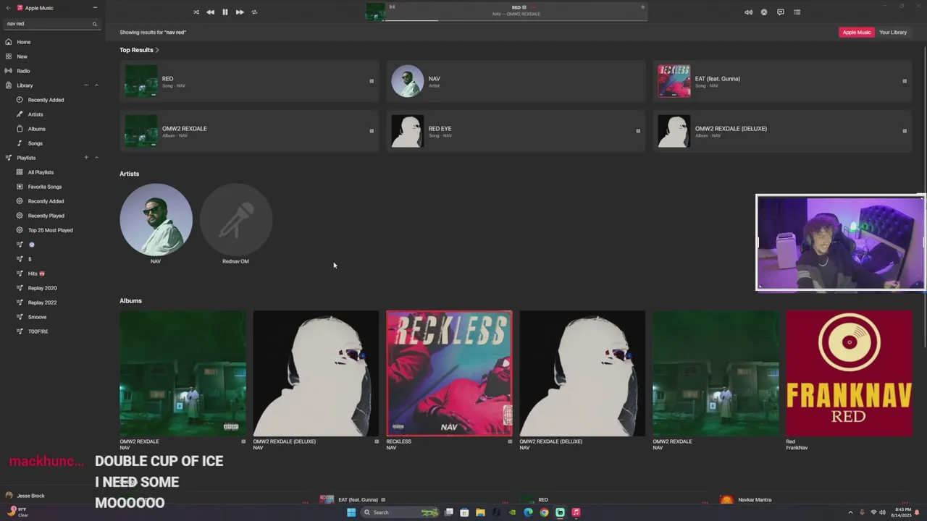Open the Rednav OM artist placeholder

[x=235, y=219]
